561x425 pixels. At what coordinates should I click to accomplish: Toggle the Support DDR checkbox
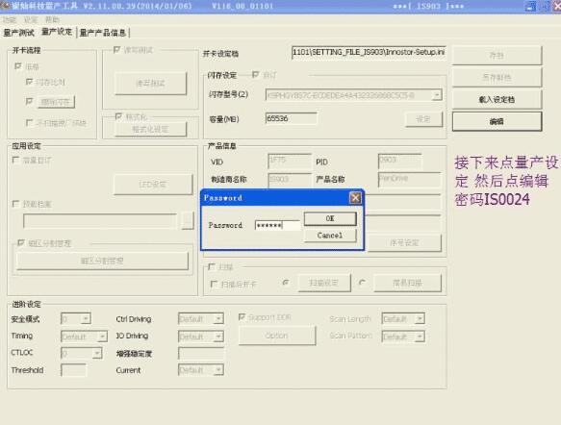point(242,317)
